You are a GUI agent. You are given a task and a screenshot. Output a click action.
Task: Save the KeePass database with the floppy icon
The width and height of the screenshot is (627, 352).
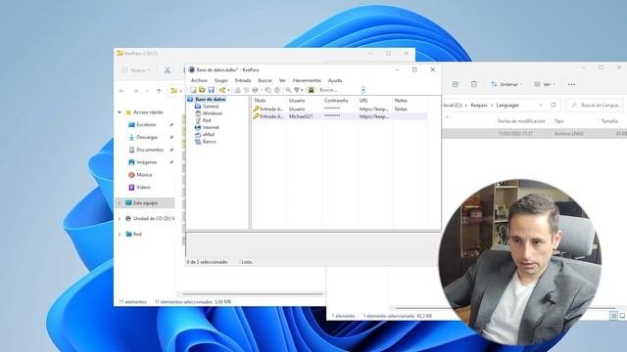[x=212, y=90]
